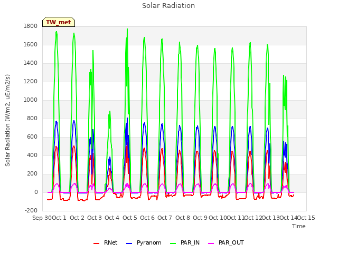Click the Oct 9 x-axis label

pos(200,218)
